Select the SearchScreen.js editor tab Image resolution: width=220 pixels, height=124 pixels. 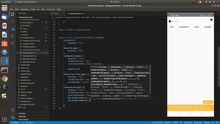pyautogui.click(x=76, y=14)
